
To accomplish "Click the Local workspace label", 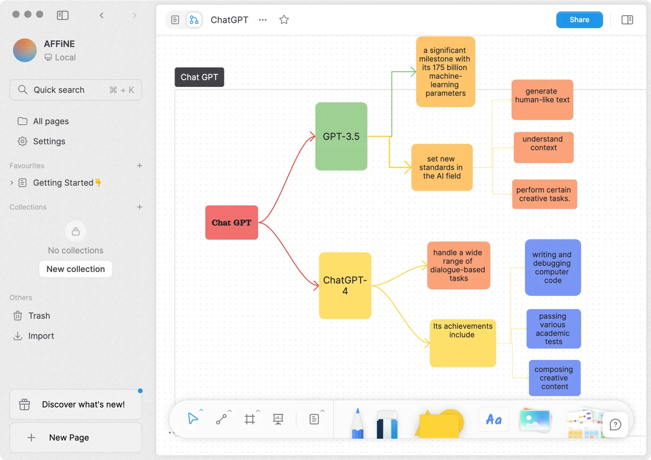I will click(60, 57).
